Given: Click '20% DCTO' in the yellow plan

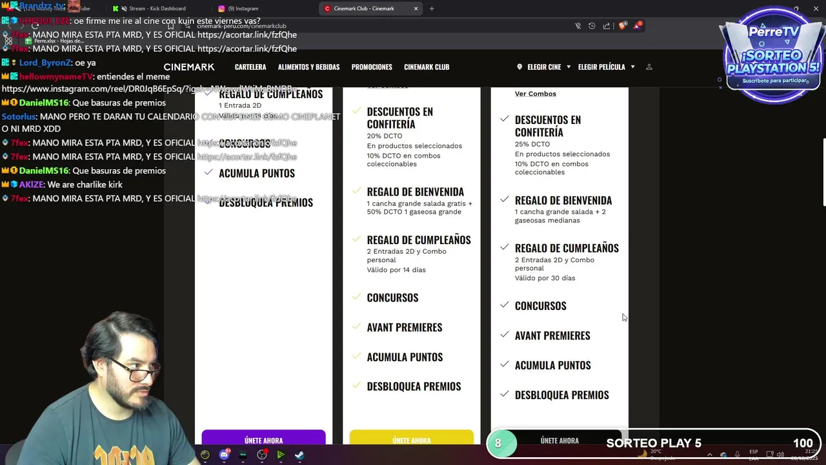Looking at the screenshot, I should pyautogui.click(x=385, y=136).
